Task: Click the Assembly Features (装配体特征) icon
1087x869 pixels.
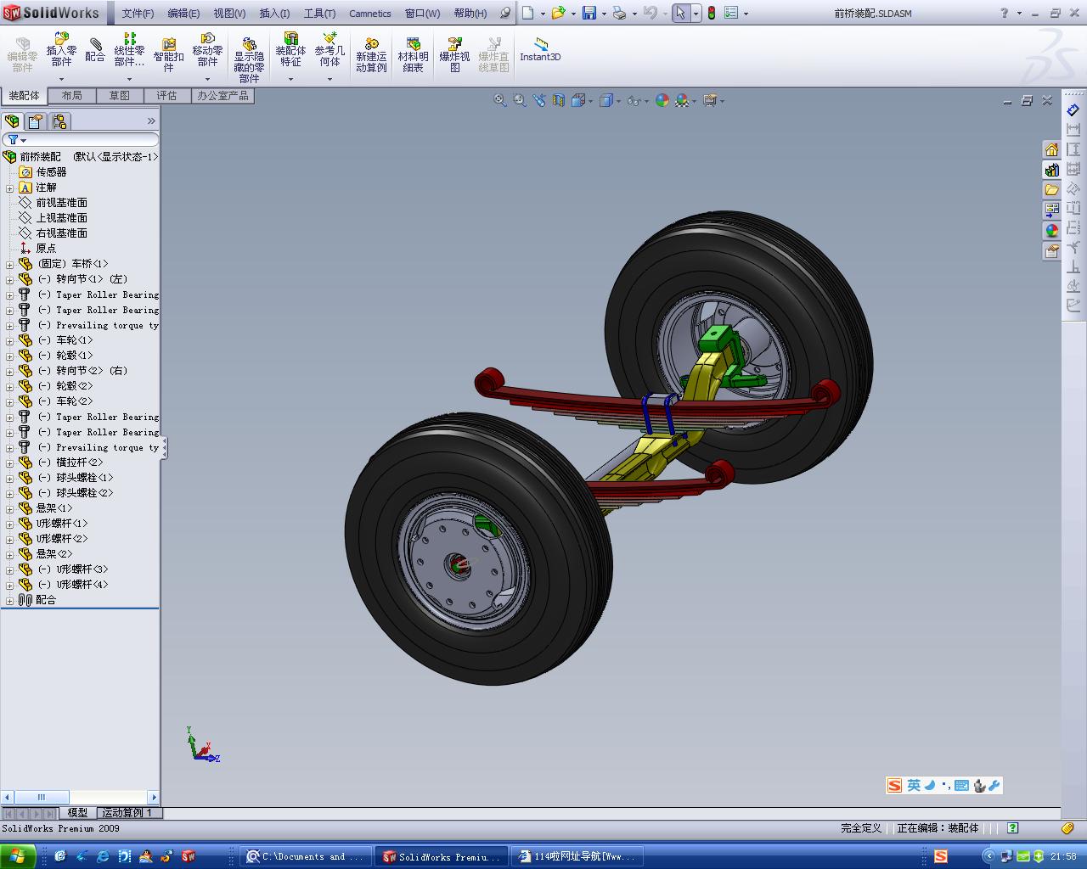Action: tap(290, 51)
